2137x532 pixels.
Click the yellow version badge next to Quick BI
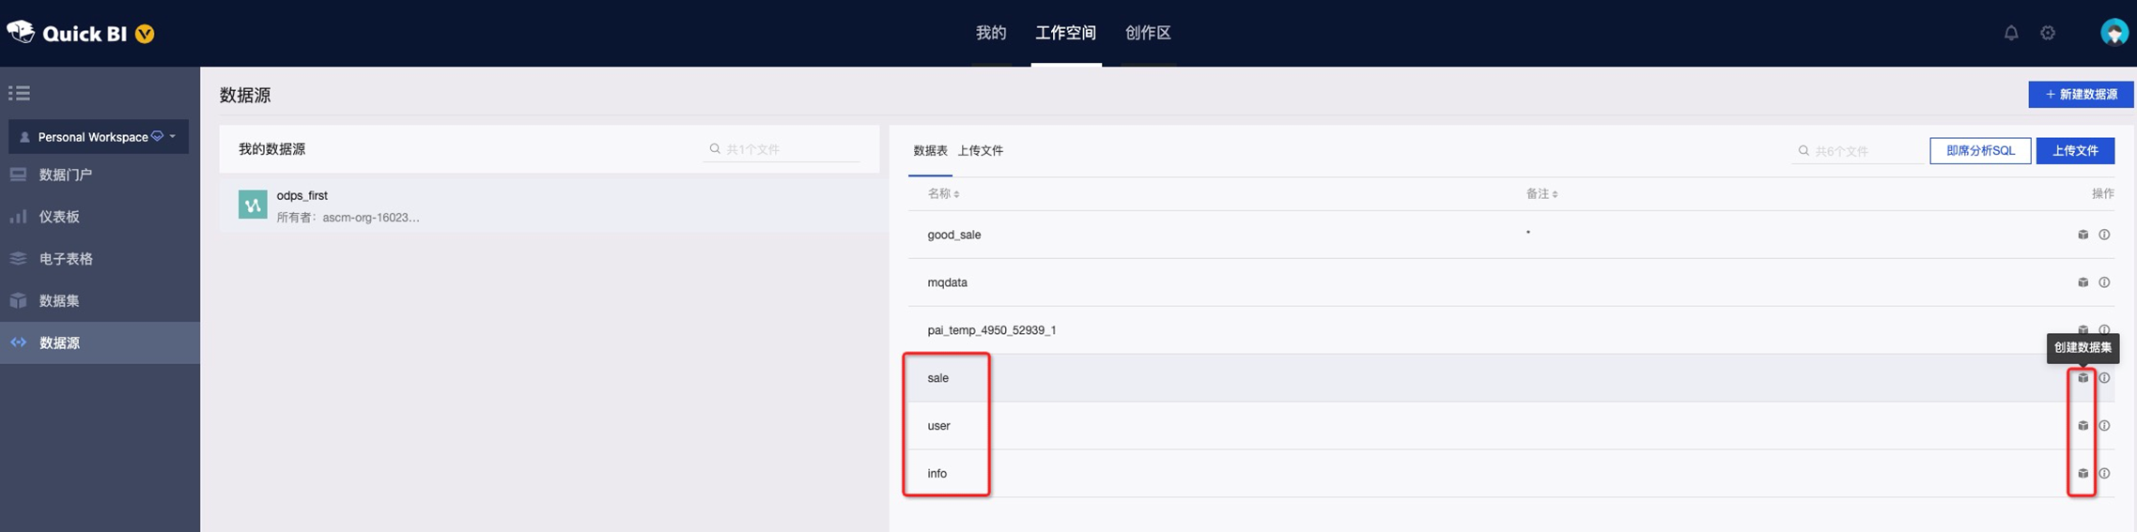click(145, 34)
